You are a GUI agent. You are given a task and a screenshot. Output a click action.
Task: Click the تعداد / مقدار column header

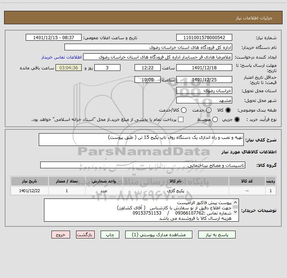click(67, 181)
